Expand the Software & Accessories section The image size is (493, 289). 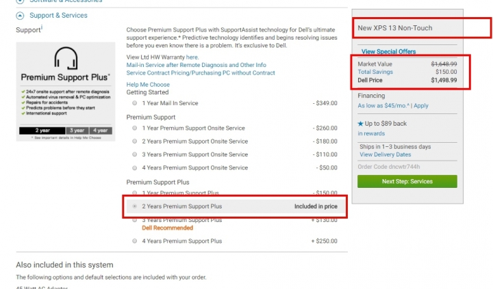coord(20,1)
